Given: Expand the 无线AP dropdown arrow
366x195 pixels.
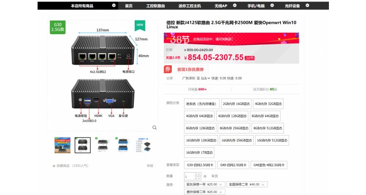Looking at the screenshot, I should (x=235, y=5).
